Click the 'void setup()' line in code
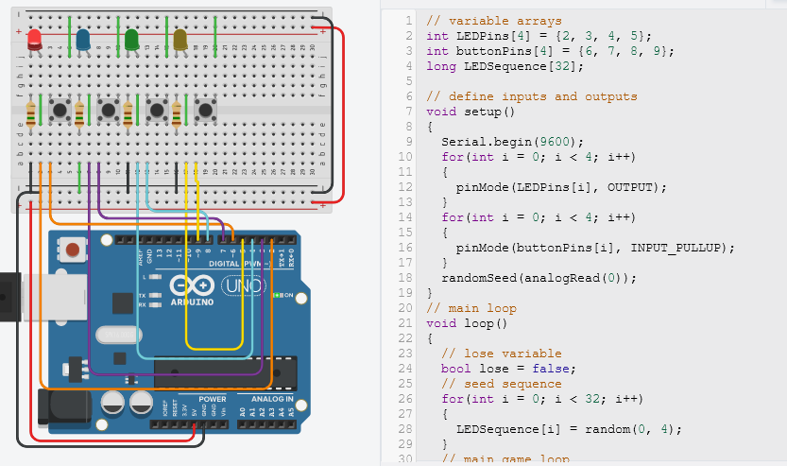Image resolution: width=787 pixels, height=466 pixels. (x=470, y=112)
